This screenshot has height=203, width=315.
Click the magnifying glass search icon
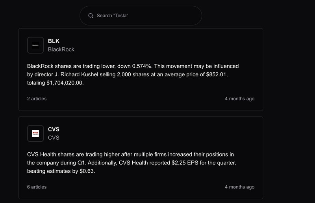91,16
